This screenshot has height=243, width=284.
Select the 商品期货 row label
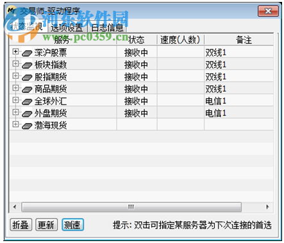(x=51, y=89)
